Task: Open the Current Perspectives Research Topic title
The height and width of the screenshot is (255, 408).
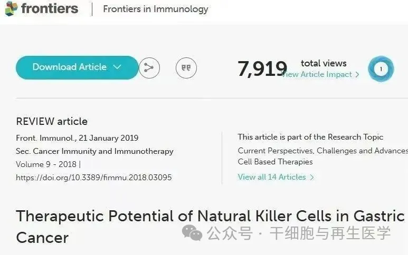Action: click(322, 156)
